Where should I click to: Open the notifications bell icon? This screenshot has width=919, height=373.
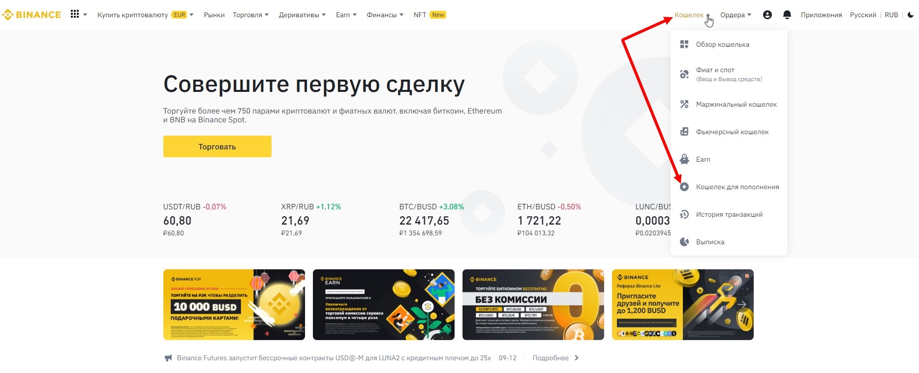(787, 15)
